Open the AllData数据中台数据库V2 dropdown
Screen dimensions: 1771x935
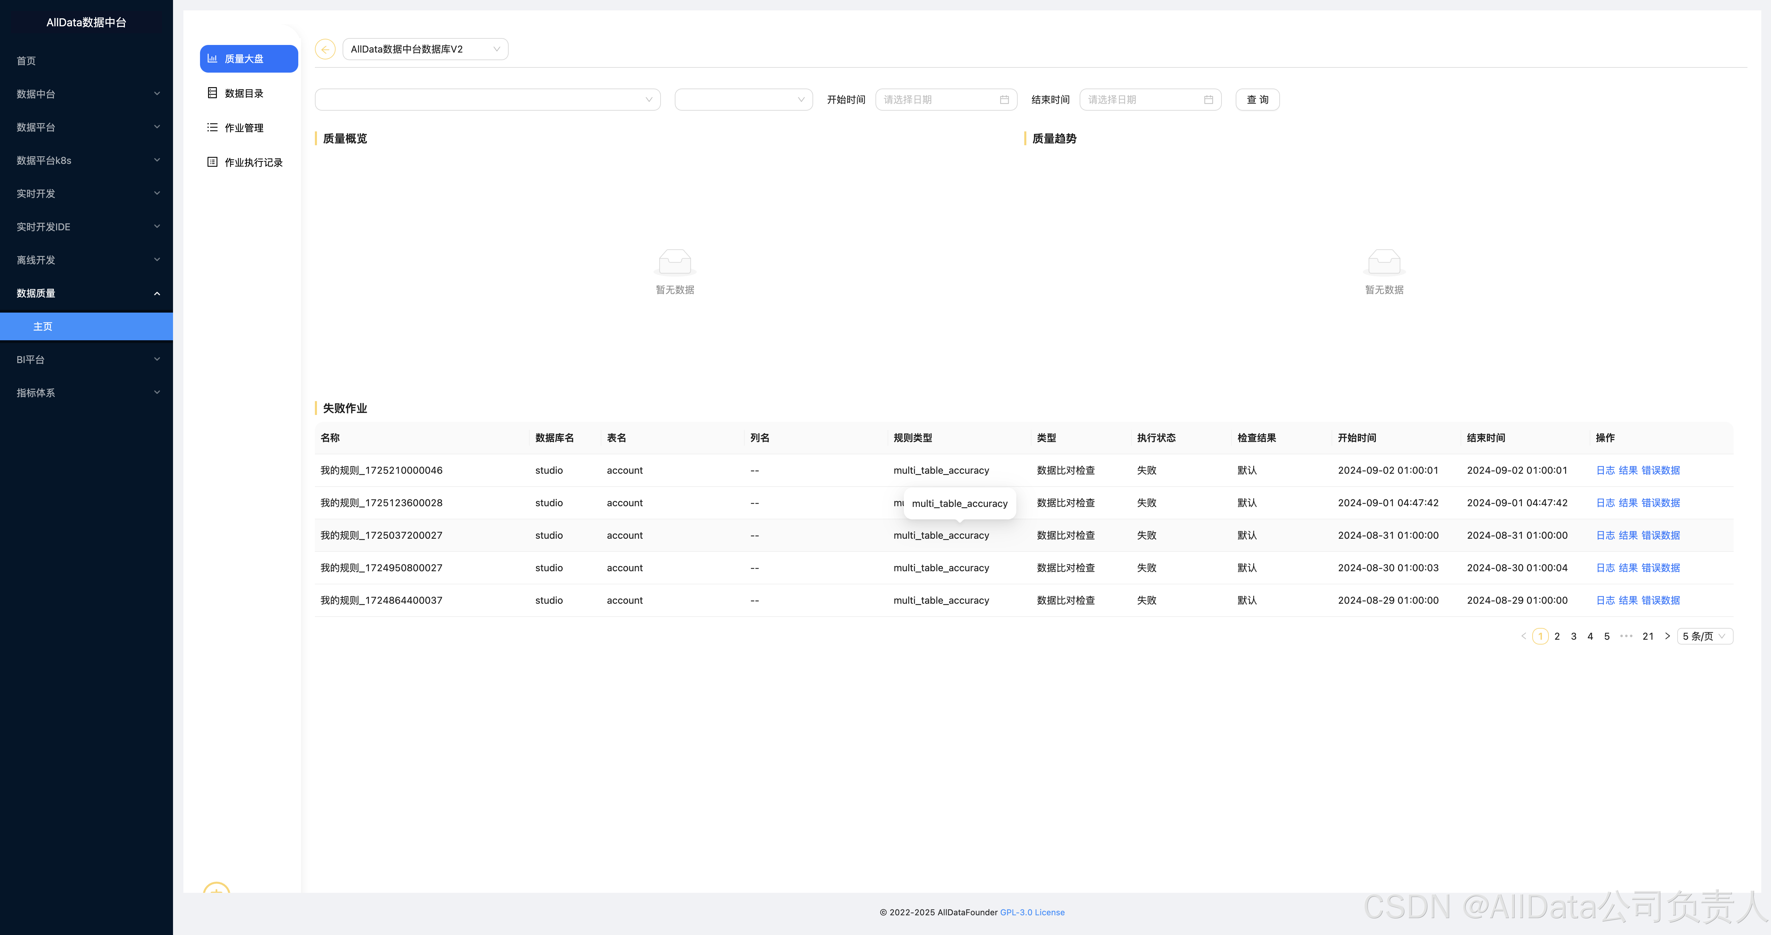tap(425, 49)
